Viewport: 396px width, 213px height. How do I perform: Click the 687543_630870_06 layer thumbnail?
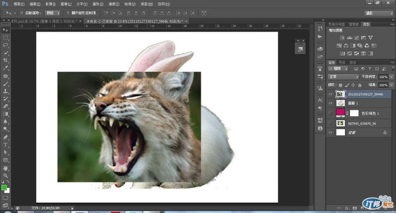341,123
